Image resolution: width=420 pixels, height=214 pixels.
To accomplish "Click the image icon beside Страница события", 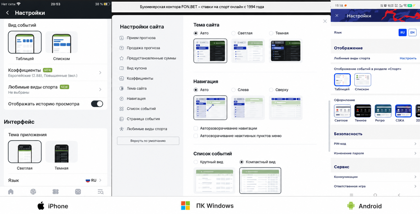I will 122,119.
